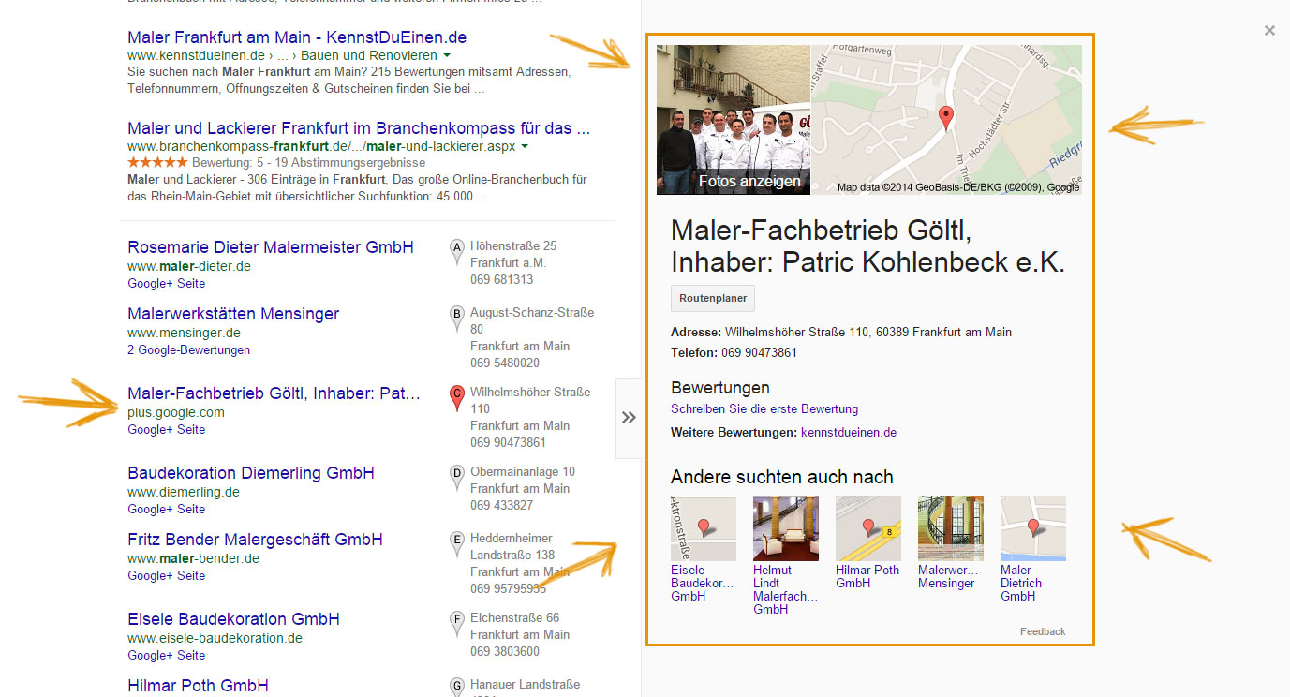Open Google+ Seite under Fritz Bender
The image size is (1290, 697).
167,575
